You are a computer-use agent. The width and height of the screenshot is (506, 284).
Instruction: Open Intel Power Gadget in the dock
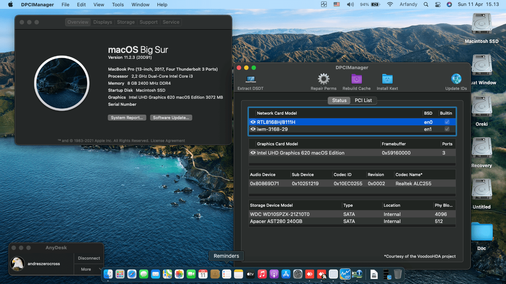[345, 274]
